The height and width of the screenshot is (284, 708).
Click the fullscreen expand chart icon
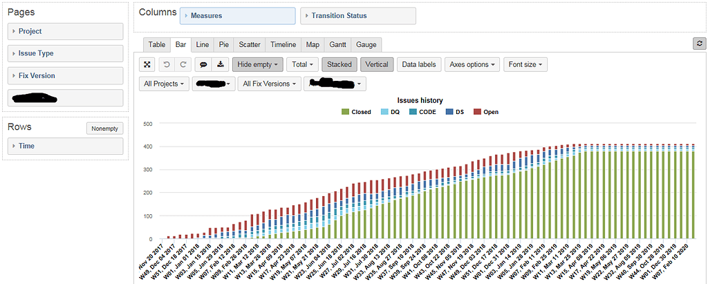147,64
